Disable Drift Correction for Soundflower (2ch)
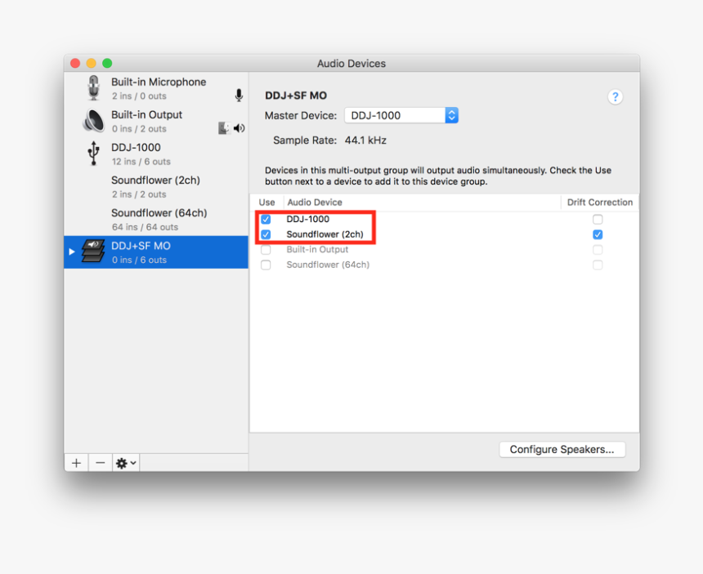This screenshot has width=703, height=574. 598,234
